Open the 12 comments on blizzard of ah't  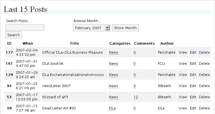click(x=136, y=97)
